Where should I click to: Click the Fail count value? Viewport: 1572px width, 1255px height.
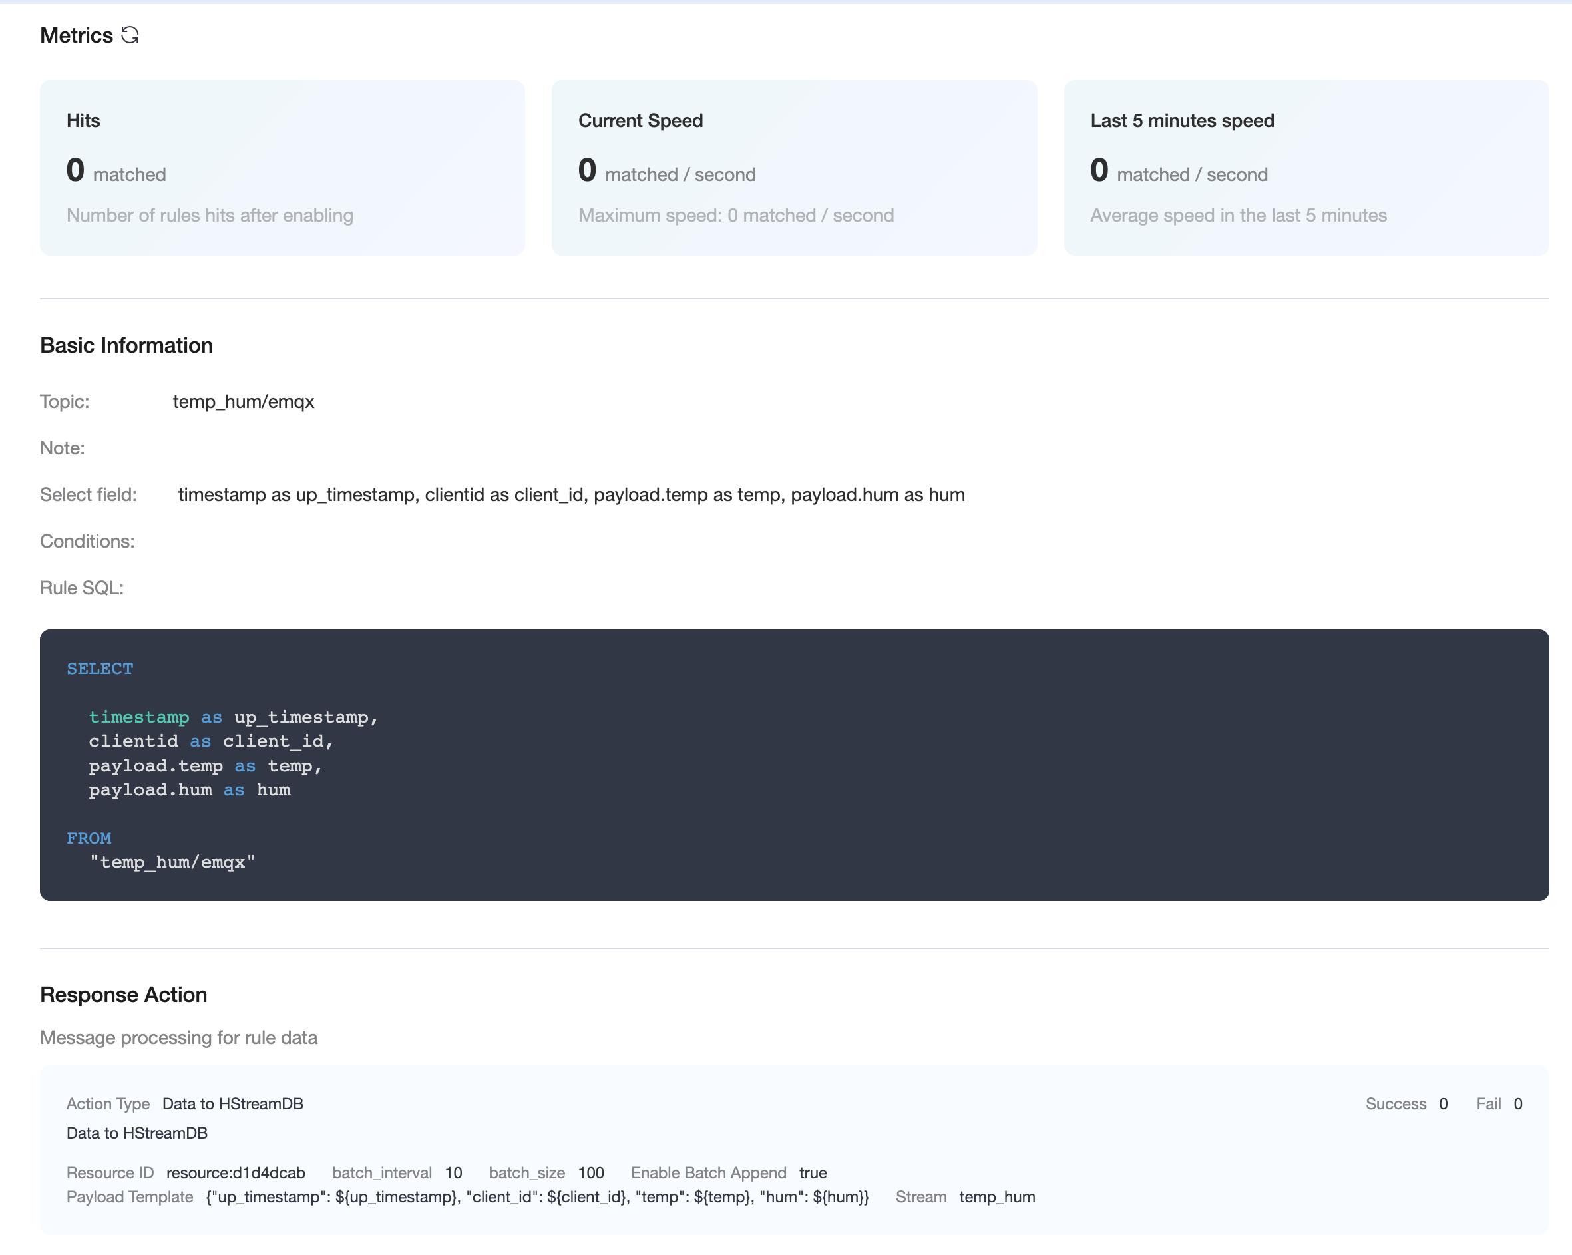click(1517, 1103)
